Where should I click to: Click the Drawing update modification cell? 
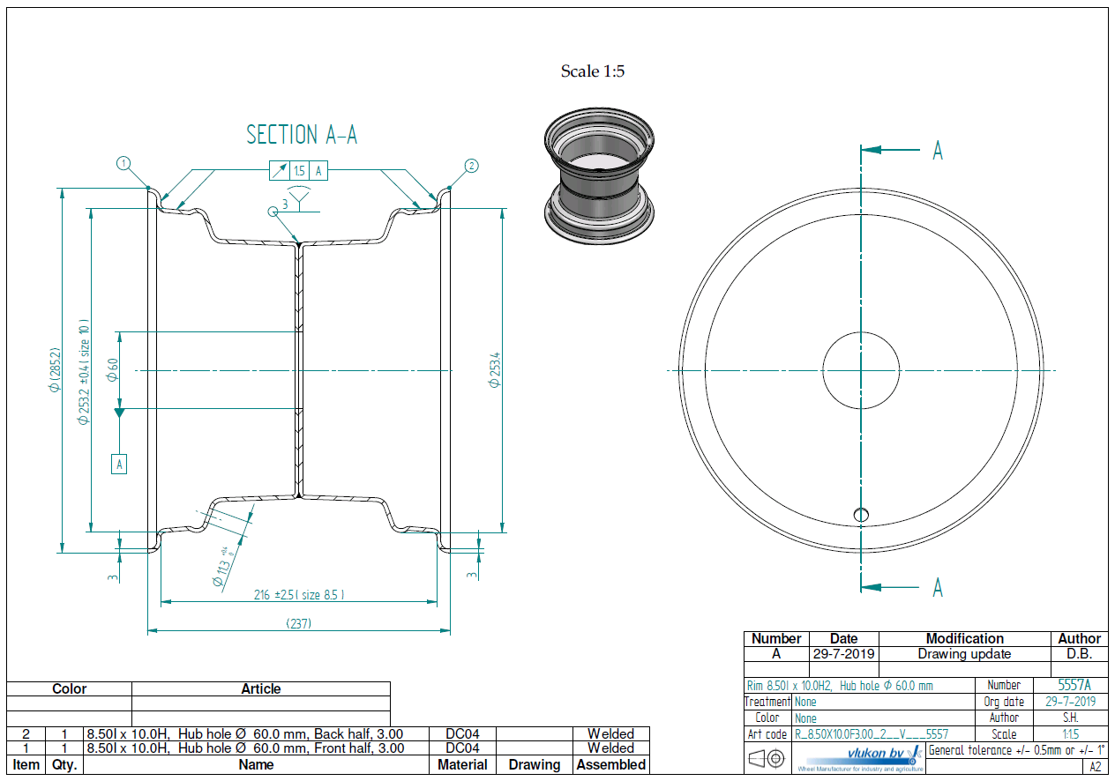(x=964, y=654)
